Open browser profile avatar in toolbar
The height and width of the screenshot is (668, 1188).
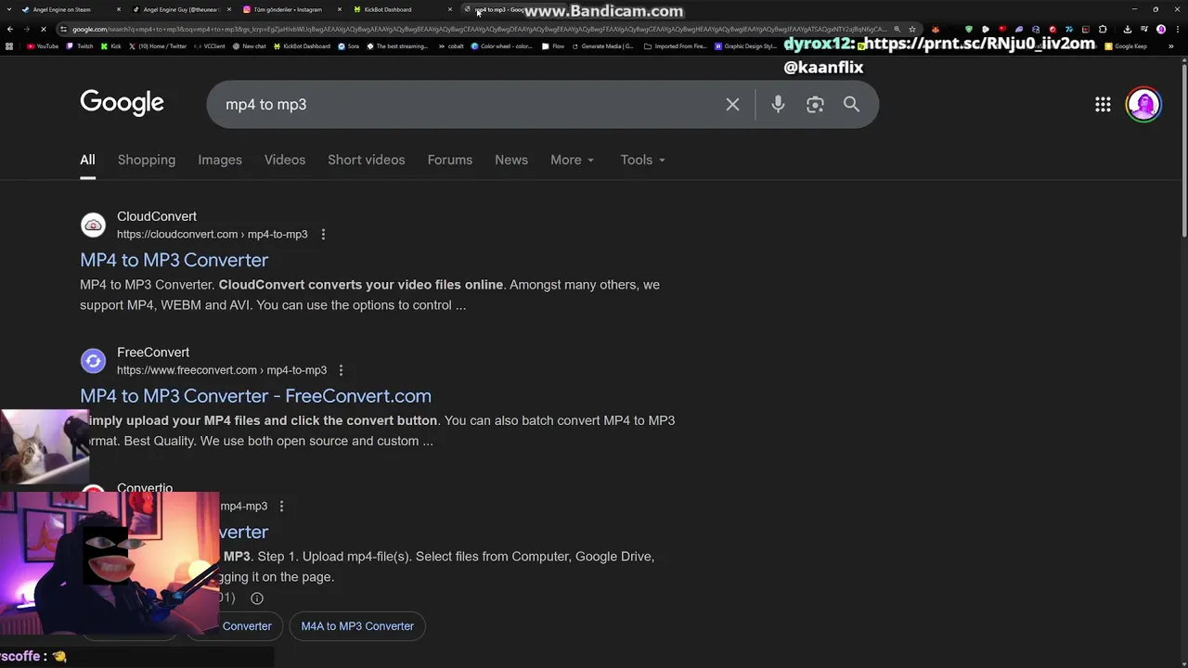pos(1161,30)
